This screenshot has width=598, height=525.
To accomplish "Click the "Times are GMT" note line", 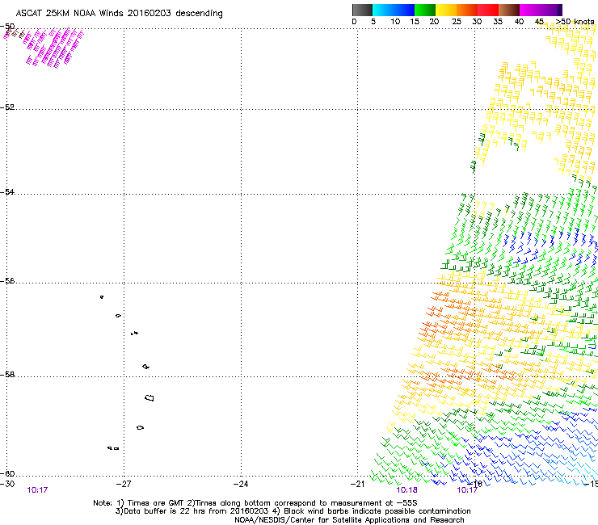I will click(x=255, y=503).
